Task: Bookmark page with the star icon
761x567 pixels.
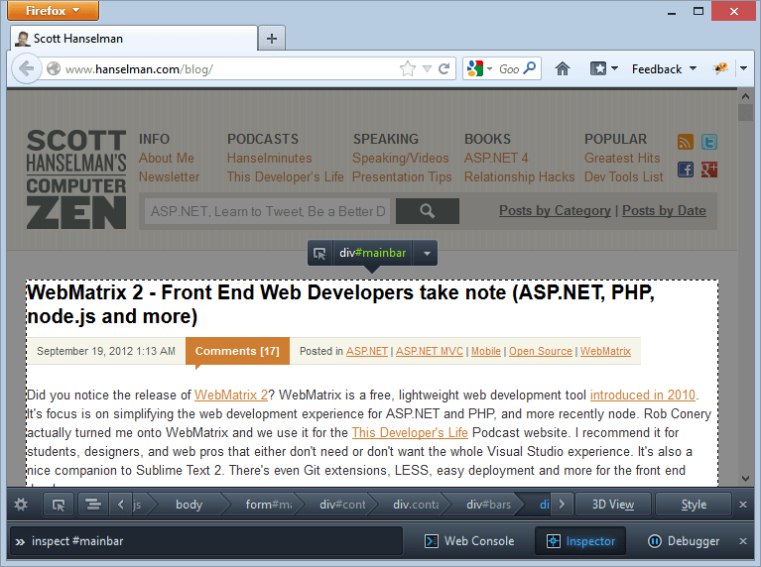Action: (x=408, y=68)
